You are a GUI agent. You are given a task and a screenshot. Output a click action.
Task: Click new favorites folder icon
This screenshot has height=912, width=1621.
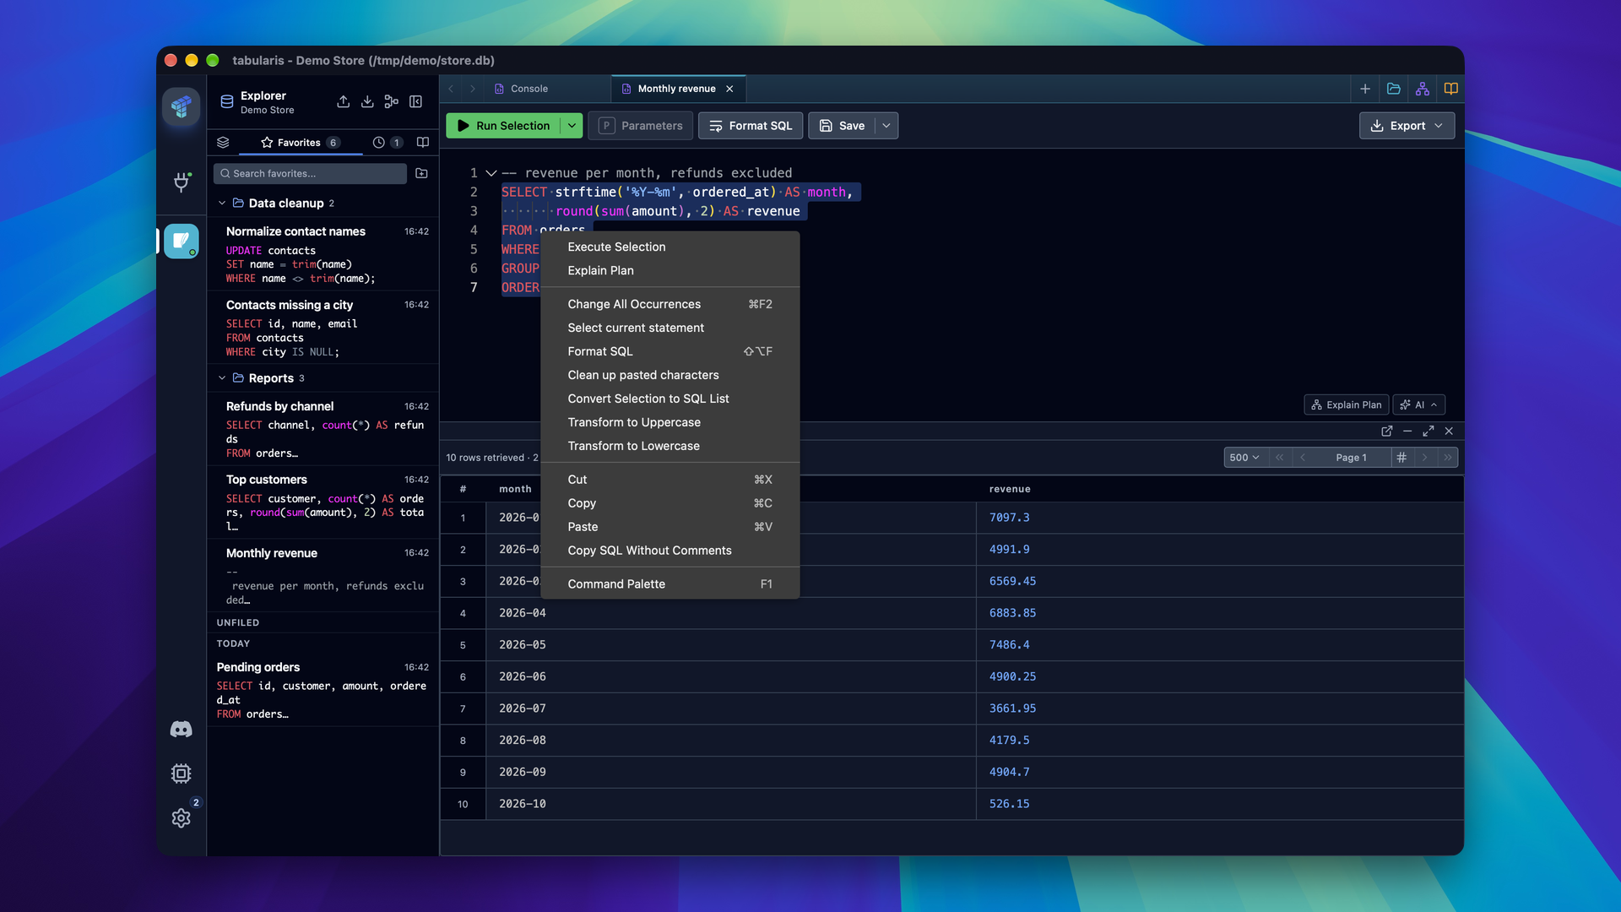point(421,173)
